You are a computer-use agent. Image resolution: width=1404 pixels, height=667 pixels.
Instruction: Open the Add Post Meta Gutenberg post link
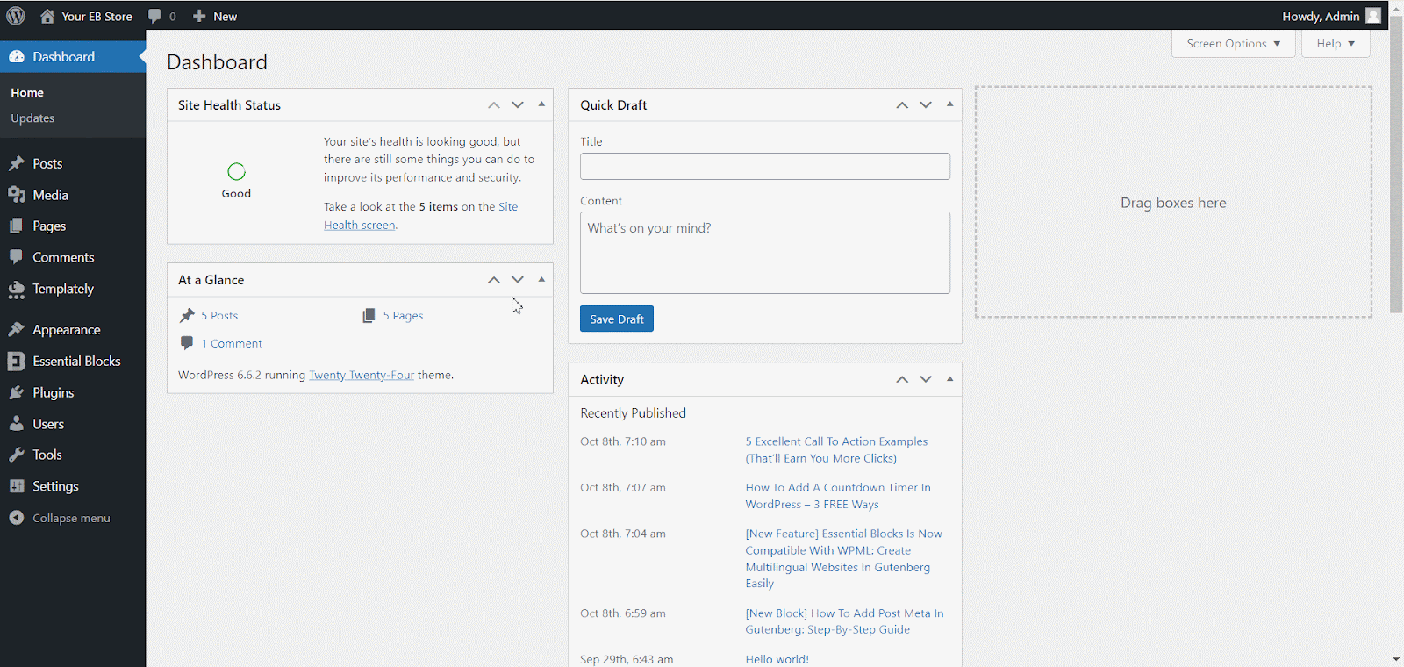[844, 621]
